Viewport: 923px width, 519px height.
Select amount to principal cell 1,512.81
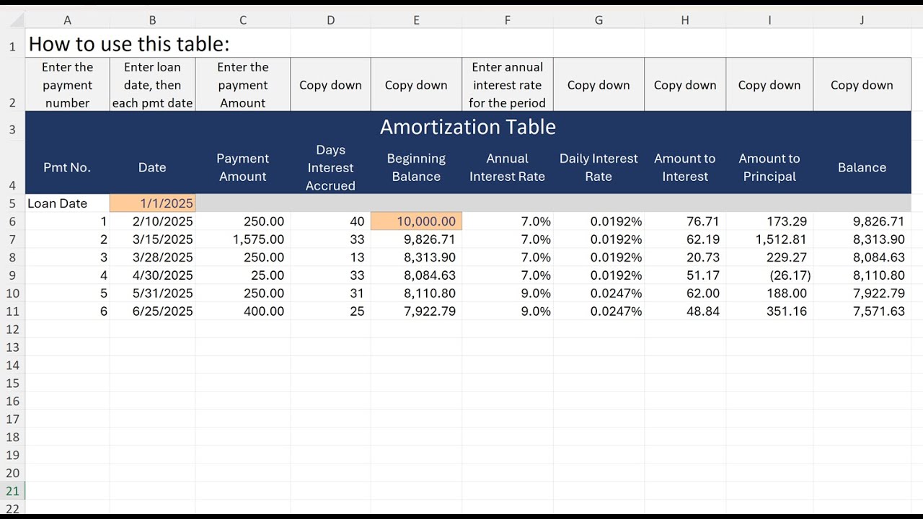click(x=769, y=239)
